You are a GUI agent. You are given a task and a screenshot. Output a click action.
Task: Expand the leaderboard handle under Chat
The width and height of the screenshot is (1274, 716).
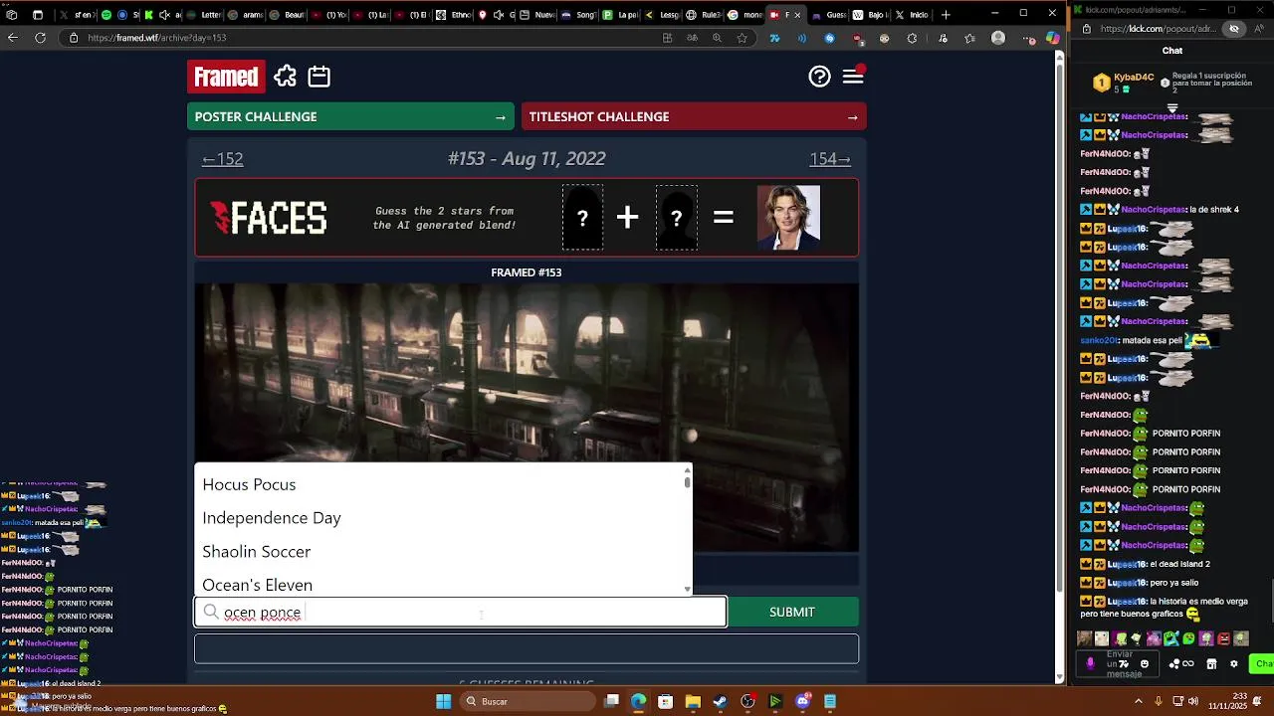point(1172,108)
